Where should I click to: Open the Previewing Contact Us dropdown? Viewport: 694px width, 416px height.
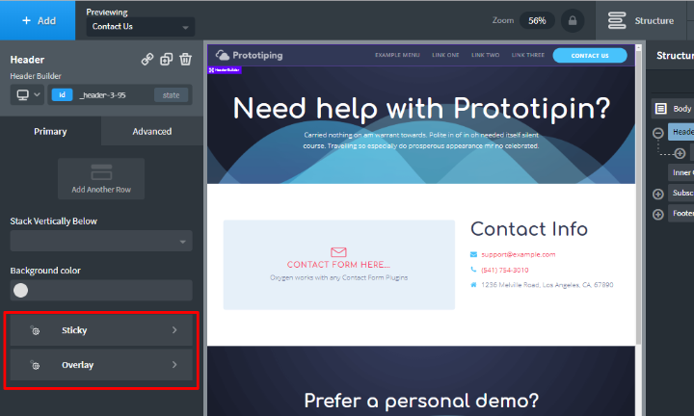coord(141,27)
